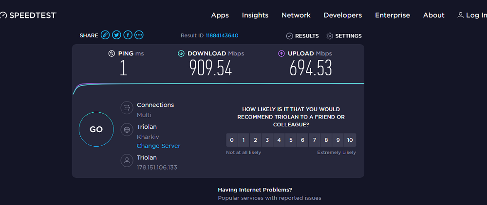The height and width of the screenshot is (205, 487).
Task: Open more share options ellipsis icon
Action: click(x=139, y=35)
